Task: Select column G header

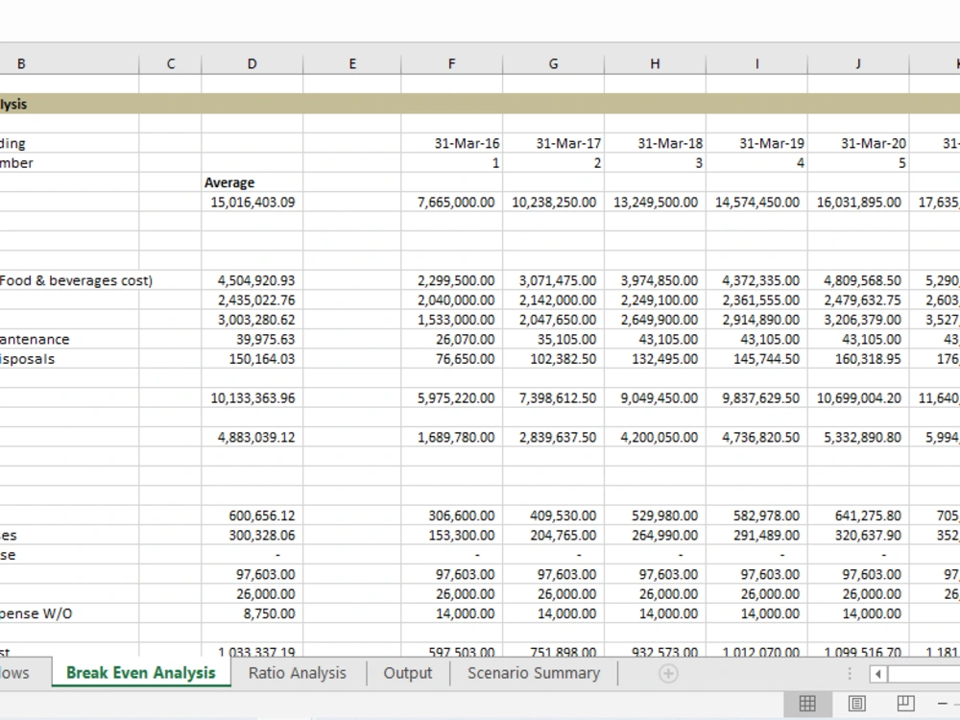Action: click(554, 63)
